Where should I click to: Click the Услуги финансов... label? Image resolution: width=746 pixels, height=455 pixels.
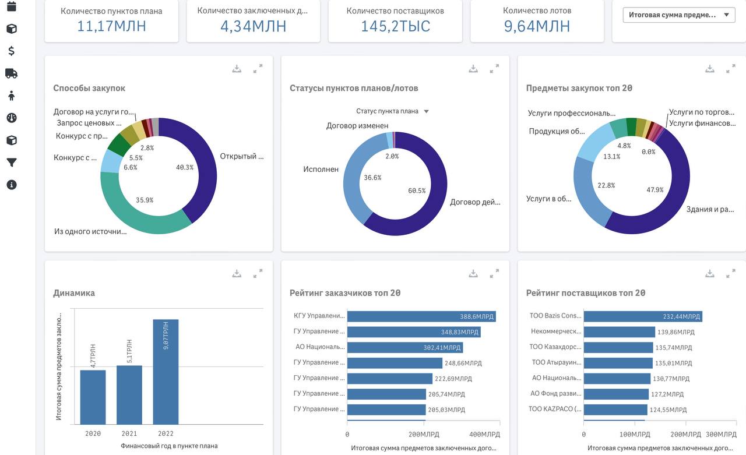[702, 124]
